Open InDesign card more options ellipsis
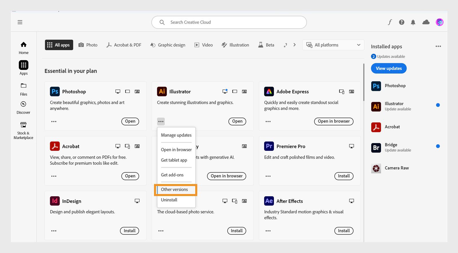The width and height of the screenshot is (458, 253). click(x=54, y=231)
